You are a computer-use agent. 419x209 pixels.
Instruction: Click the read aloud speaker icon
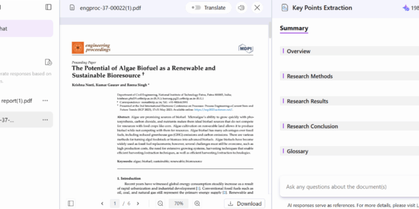241,8
